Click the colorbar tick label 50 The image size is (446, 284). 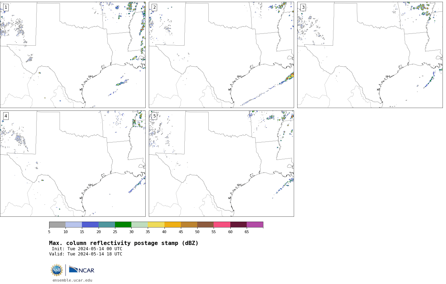[x=197, y=232]
